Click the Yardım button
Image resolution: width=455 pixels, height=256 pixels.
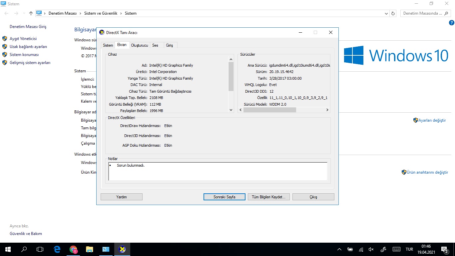(122, 197)
